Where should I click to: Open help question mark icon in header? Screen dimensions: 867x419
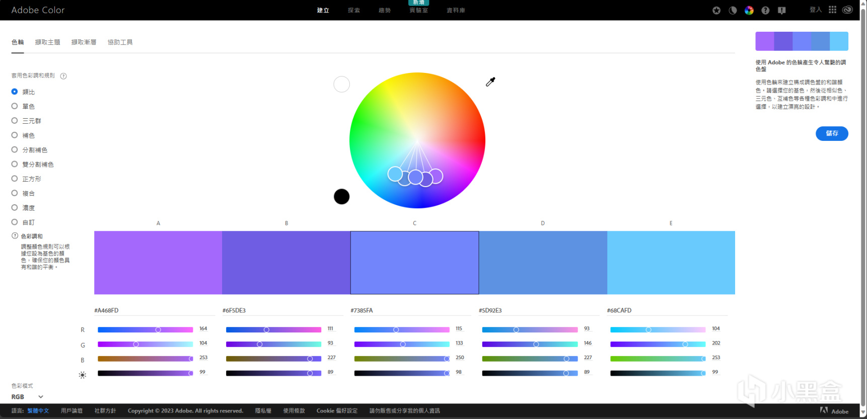point(765,10)
